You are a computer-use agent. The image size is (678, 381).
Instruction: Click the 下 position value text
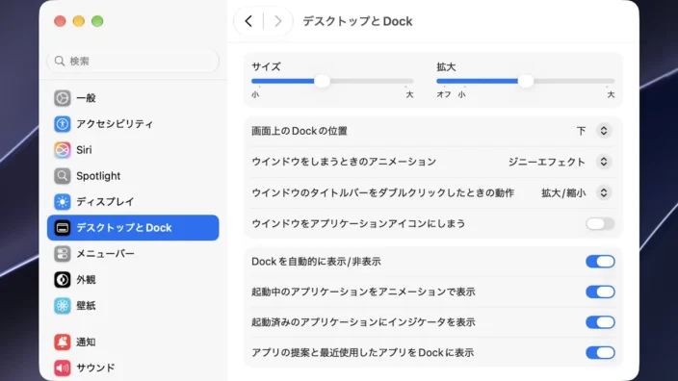point(581,131)
